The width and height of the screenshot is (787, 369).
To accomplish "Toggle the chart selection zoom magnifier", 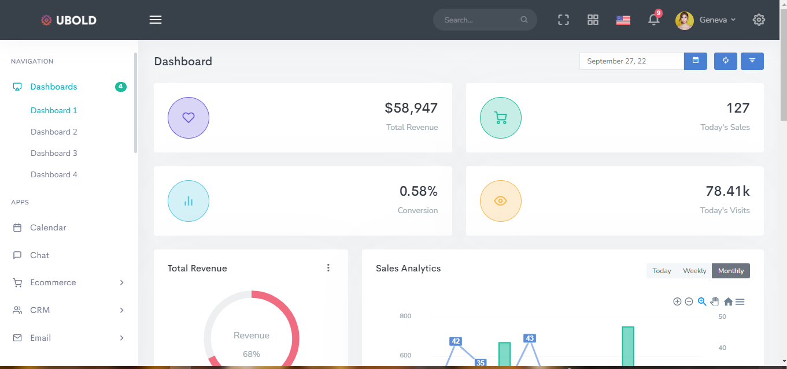I will coord(702,301).
